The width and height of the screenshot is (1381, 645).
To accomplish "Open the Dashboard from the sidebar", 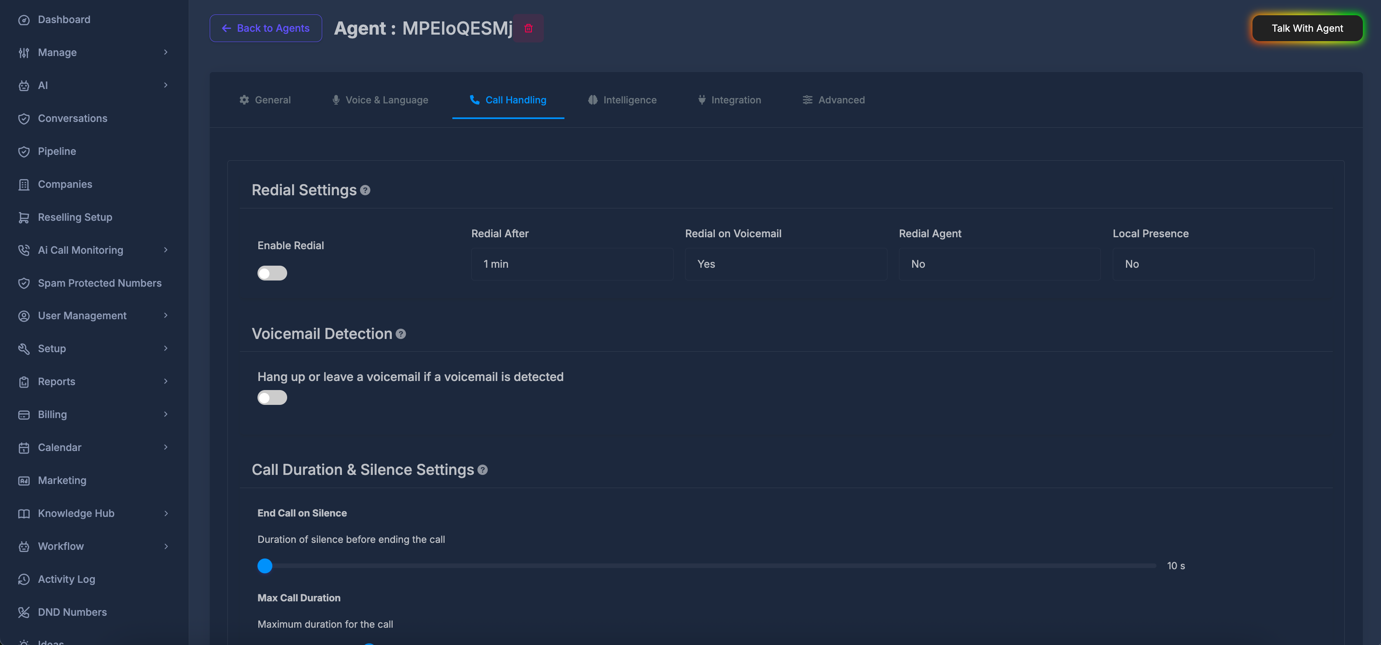I will coord(64,19).
